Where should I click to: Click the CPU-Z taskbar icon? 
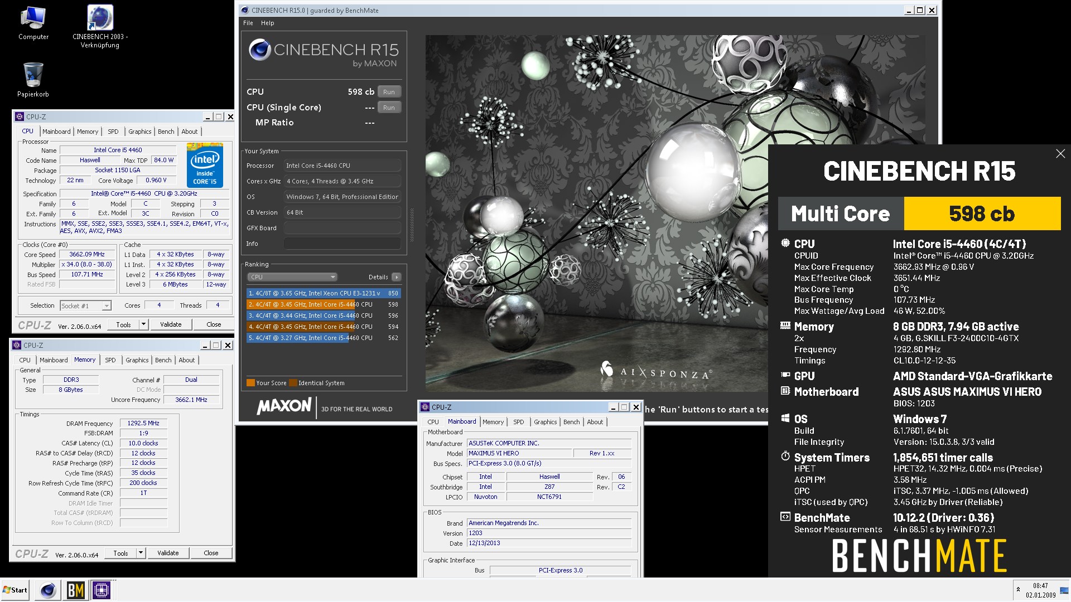click(102, 590)
